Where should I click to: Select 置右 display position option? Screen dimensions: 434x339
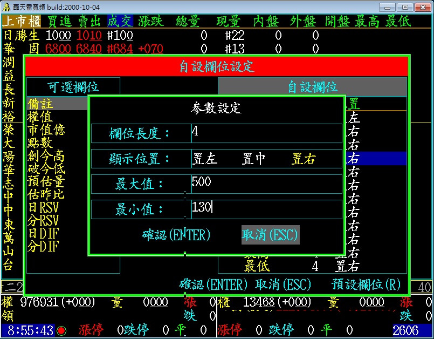pyautogui.click(x=304, y=159)
